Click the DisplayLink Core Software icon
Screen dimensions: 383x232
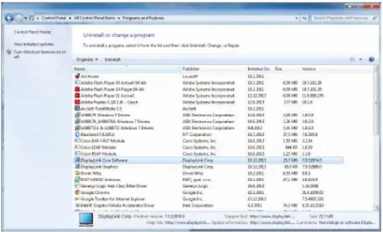point(77,160)
